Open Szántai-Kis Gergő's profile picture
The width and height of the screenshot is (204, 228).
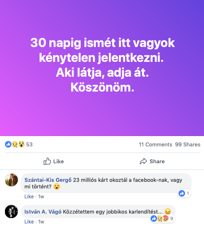(12, 180)
